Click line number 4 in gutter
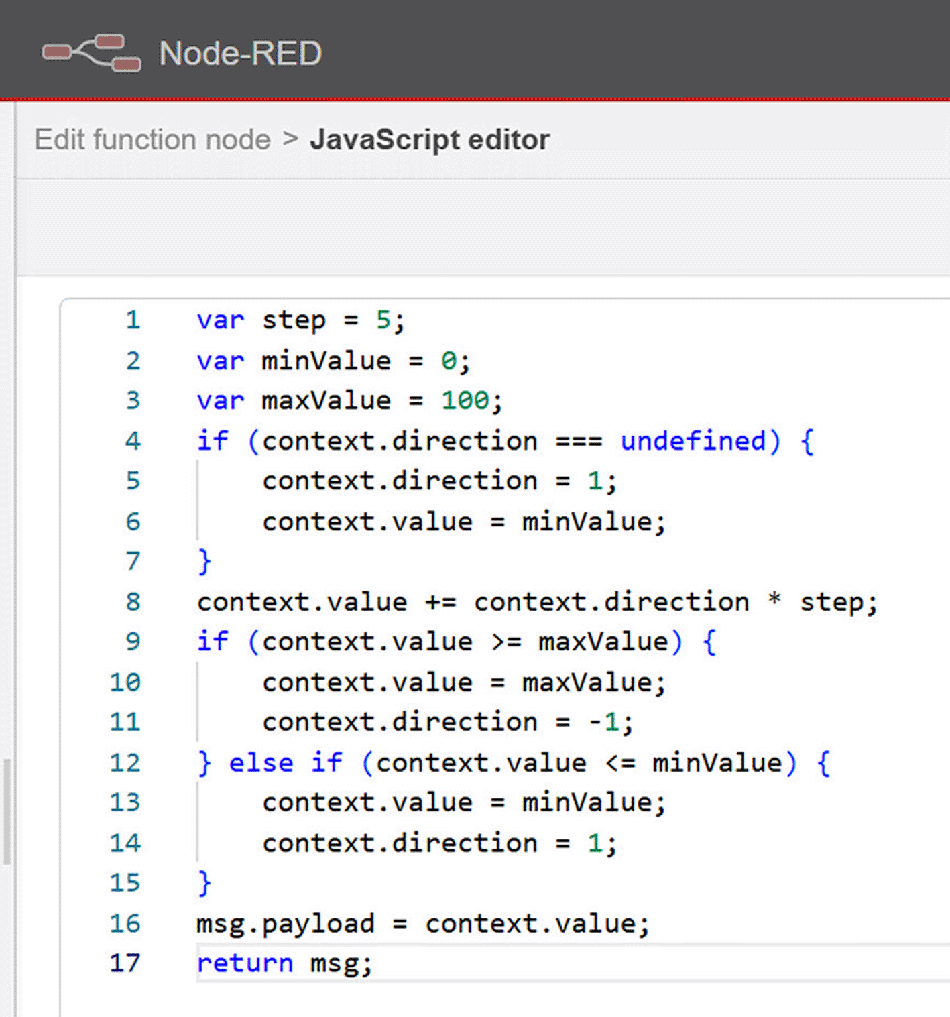Screen dimensions: 950x1017 [133, 440]
